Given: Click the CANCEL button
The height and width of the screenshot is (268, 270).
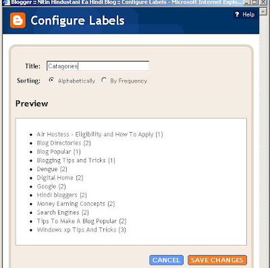Looking at the screenshot, I should 166,260.
